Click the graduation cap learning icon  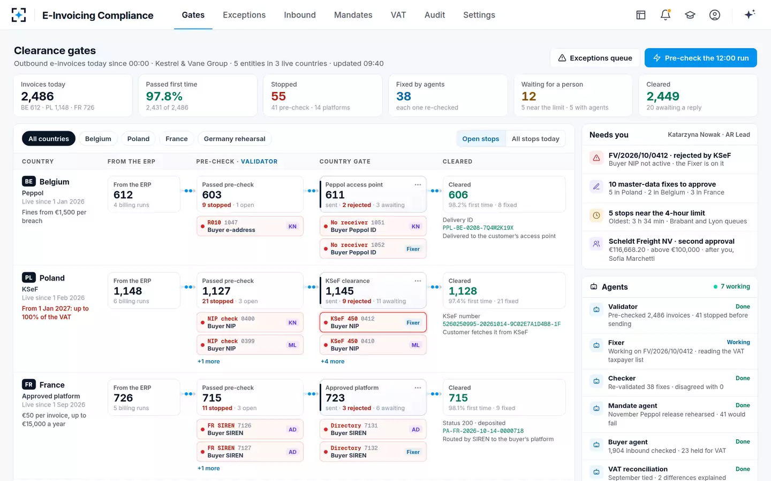tap(690, 15)
